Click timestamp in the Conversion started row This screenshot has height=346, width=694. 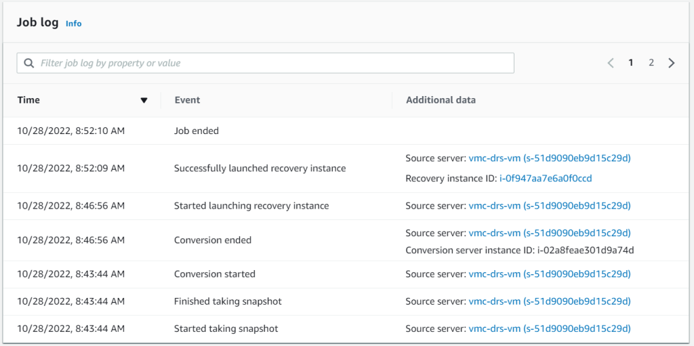point(70,274)
